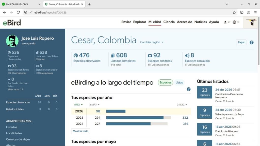The height and width of the screenshot is (146, 260).
Task: Click the 2025 total 332
Action: (185, 118)
